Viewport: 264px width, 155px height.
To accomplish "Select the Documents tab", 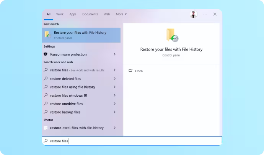I will pyautogui.click(x=90, y=14).
